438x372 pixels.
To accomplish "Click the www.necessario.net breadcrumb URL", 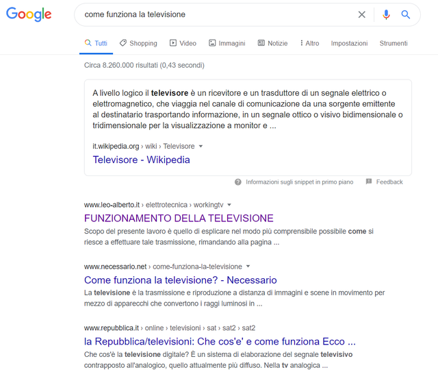I will (163, 266).
